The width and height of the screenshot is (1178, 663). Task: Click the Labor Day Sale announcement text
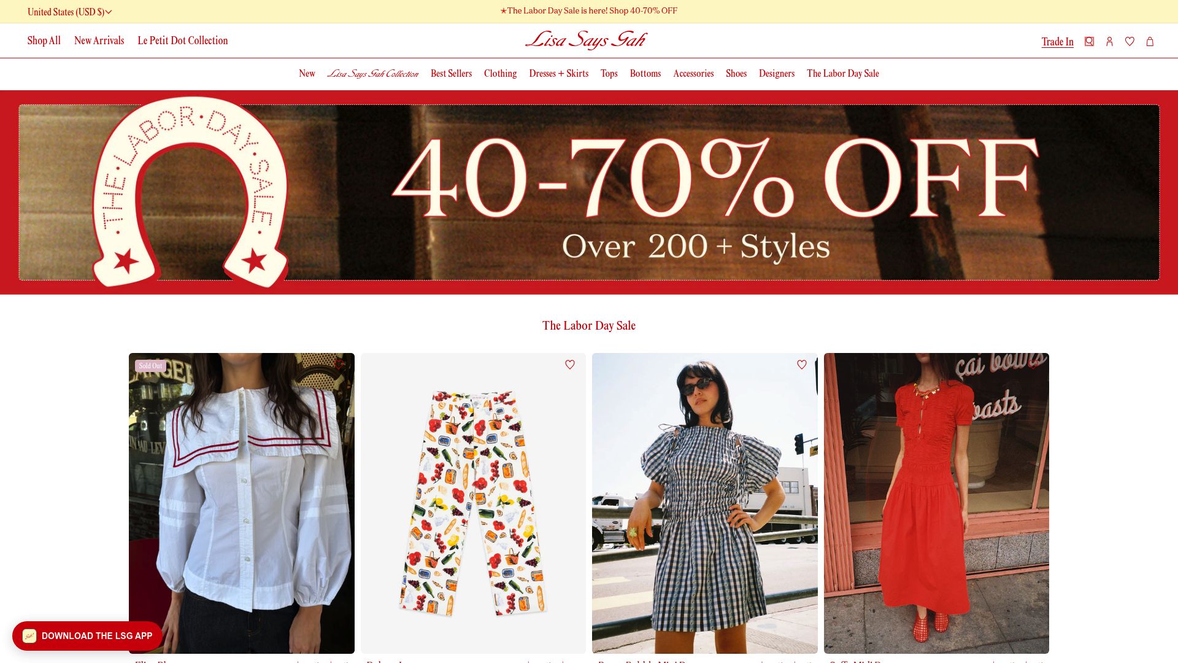588,11
